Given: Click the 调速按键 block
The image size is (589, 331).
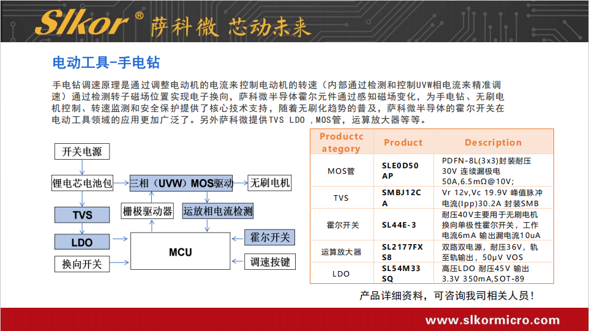Looking at the screenshot, I should (x=270, y=262).
